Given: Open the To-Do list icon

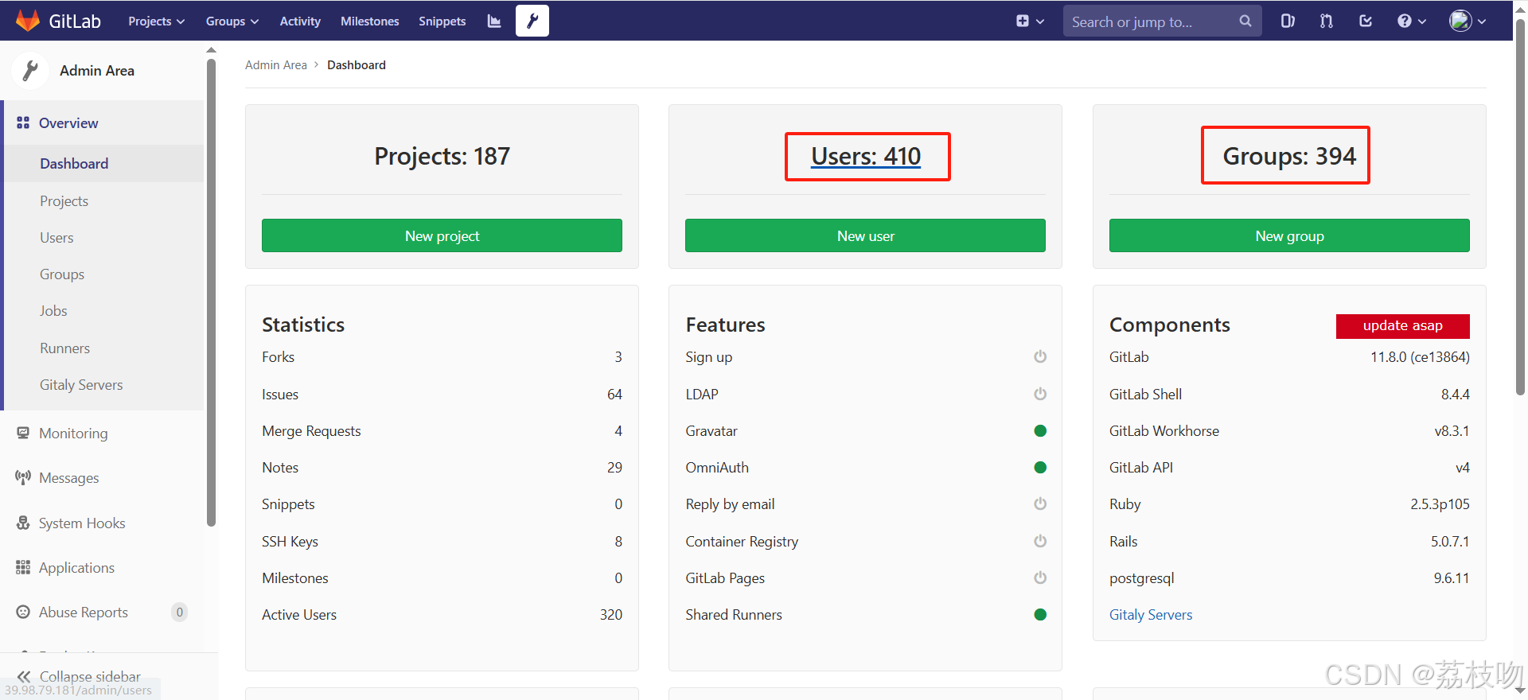Looking at the screenshot, I should [x=1366, y=21].
